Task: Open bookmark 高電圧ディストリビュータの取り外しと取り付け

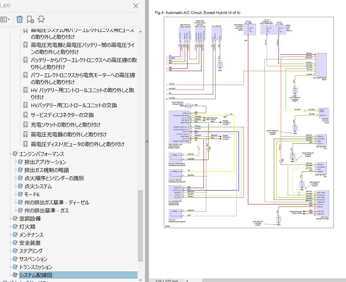Action: (x=78, y=144)
